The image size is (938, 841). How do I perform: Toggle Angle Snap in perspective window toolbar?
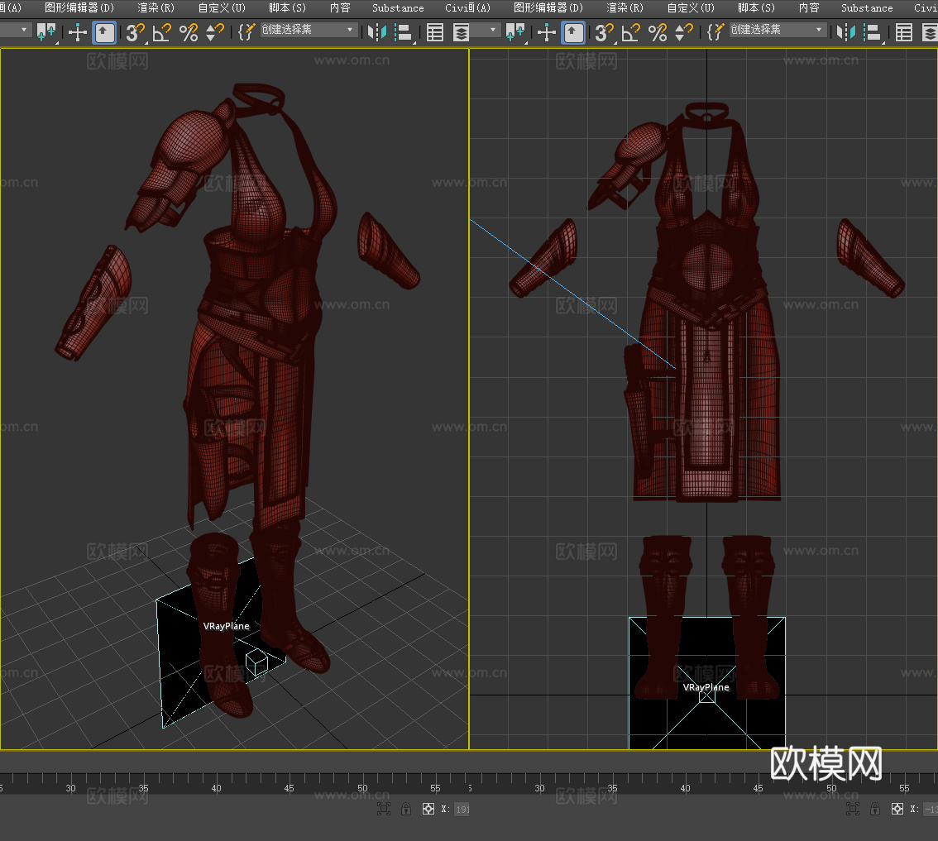tap(161, 32)
